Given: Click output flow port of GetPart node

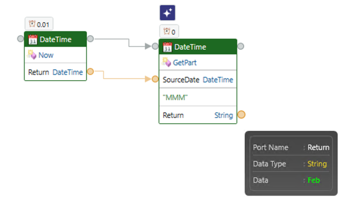Looking at the screenshot, I should (x=241, y=46).
